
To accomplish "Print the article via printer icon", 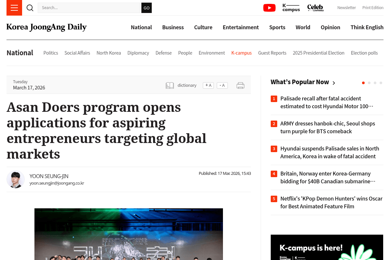I will [x=240, y=85].
